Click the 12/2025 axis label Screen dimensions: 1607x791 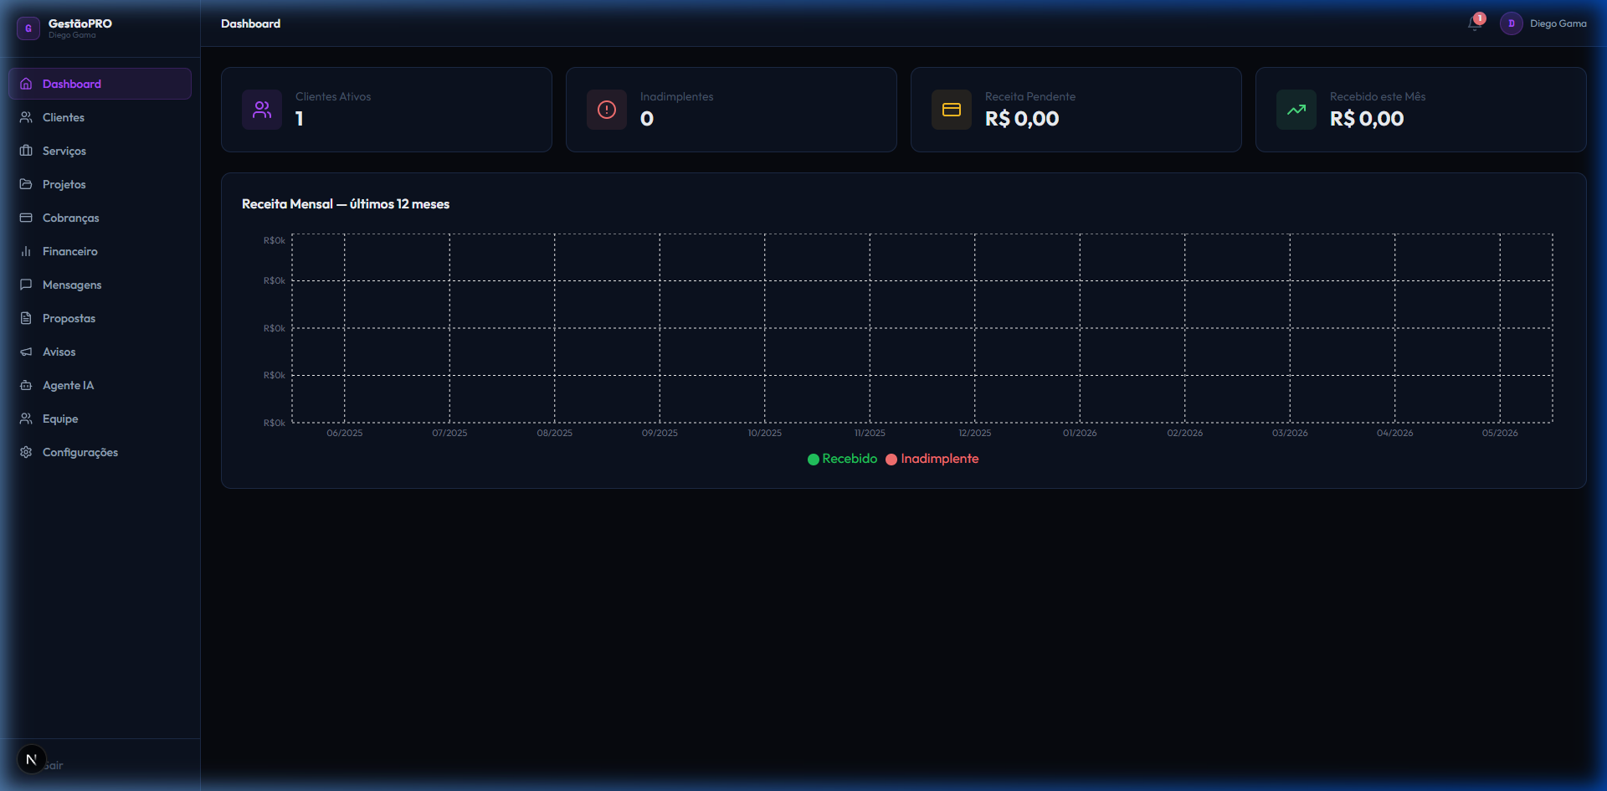[975, 433]
